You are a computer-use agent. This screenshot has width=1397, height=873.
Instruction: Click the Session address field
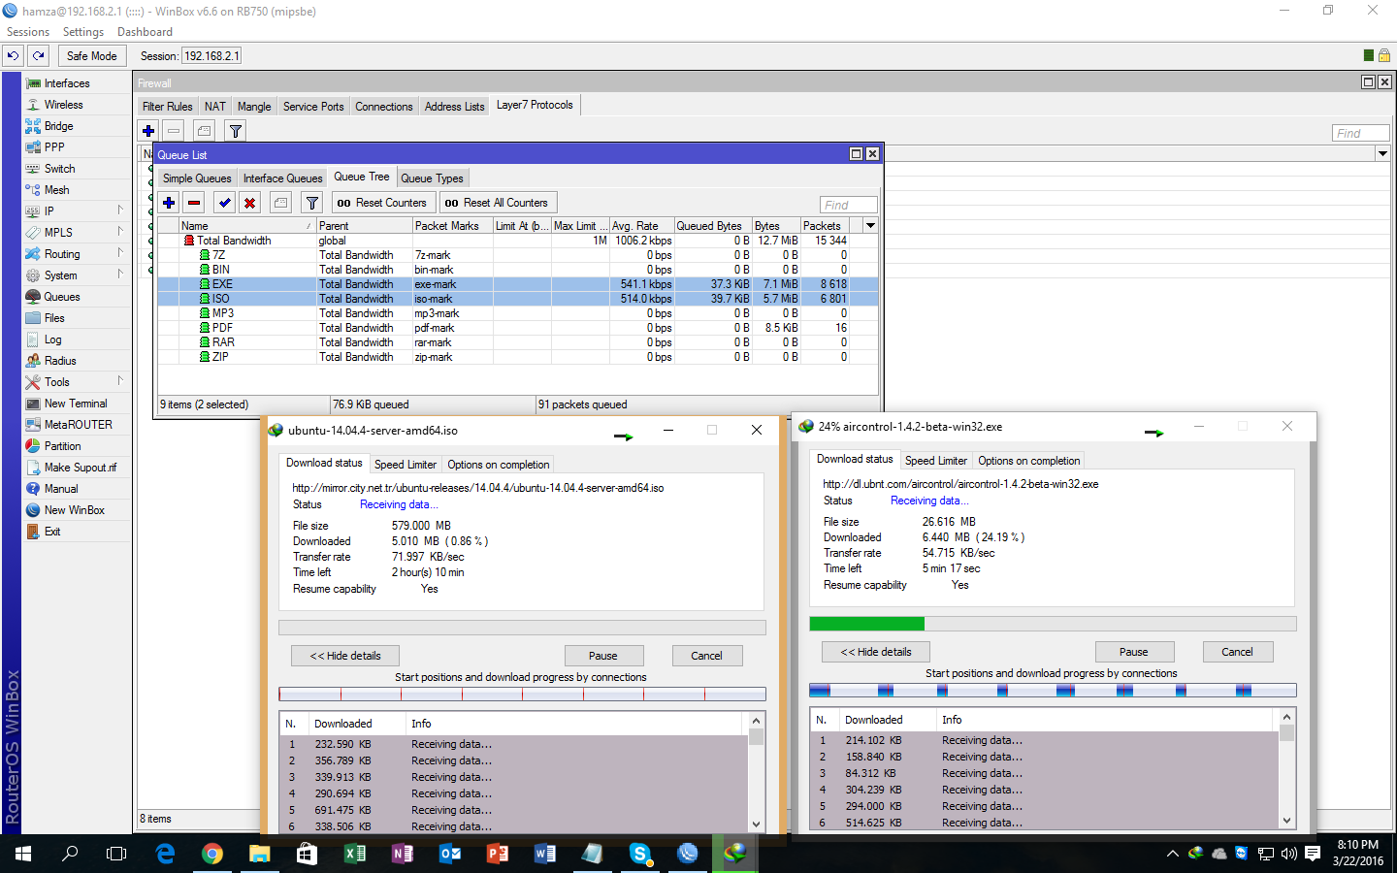(x=211, y=56)
